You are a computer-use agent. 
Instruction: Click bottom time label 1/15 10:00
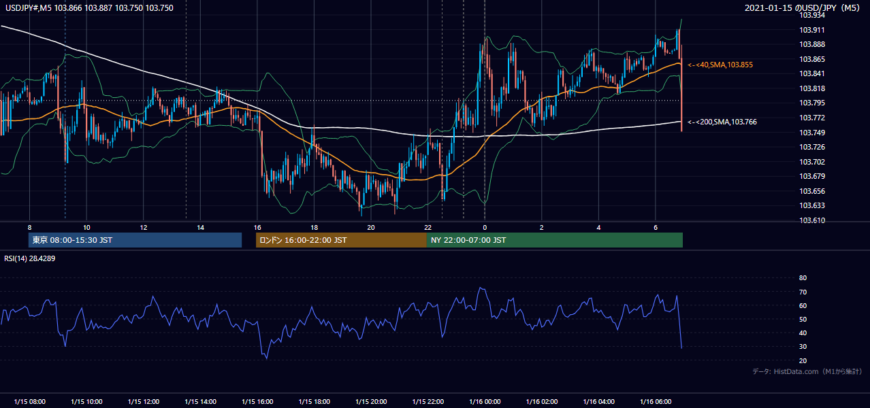click(86, 401)
